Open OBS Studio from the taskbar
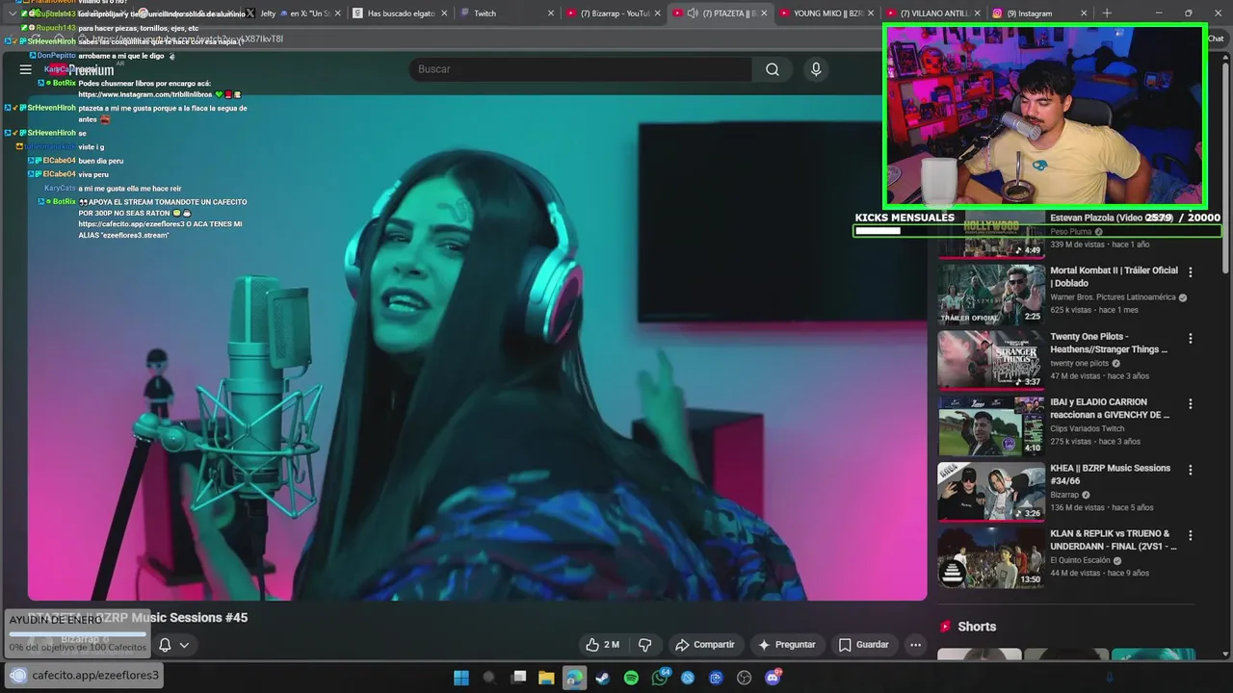Image resolution: width=1233 pixels, height=693 pixels. point(744,678)
